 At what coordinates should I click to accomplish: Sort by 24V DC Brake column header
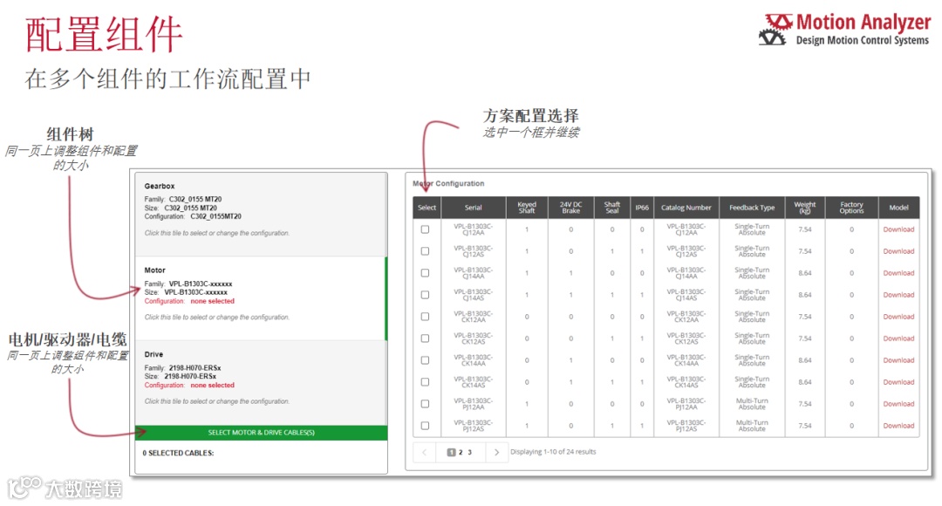click(x=570, y=208)
